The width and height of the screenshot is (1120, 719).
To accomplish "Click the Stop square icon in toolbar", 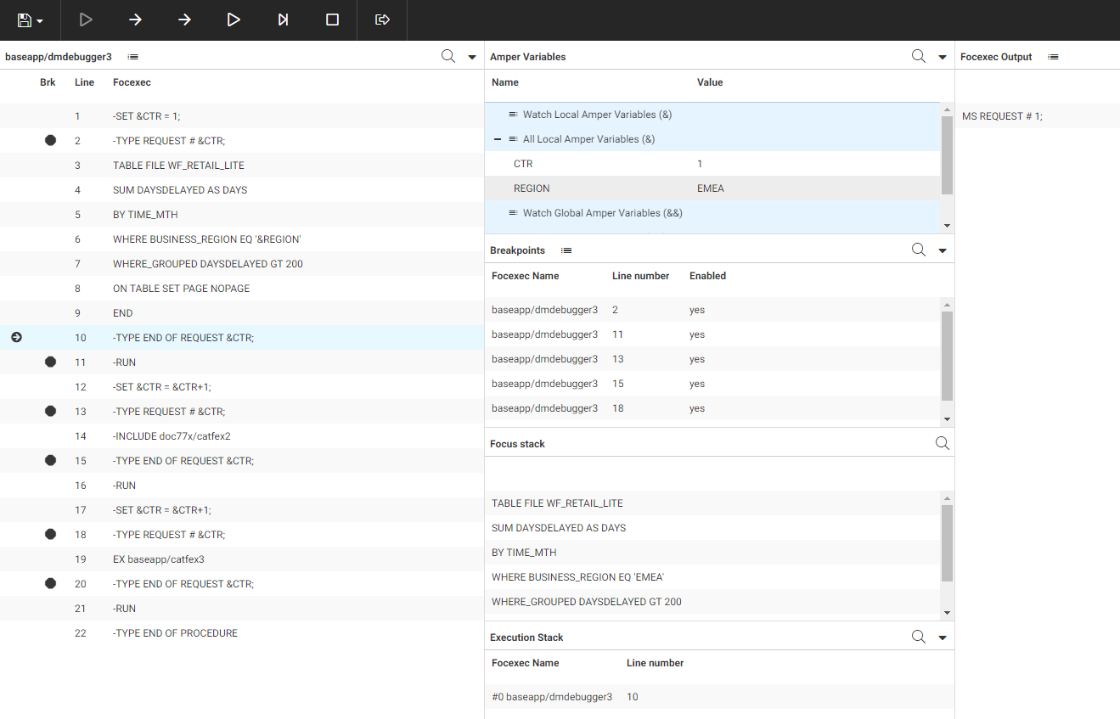I will pyautogui.click(x=333, y=20).
